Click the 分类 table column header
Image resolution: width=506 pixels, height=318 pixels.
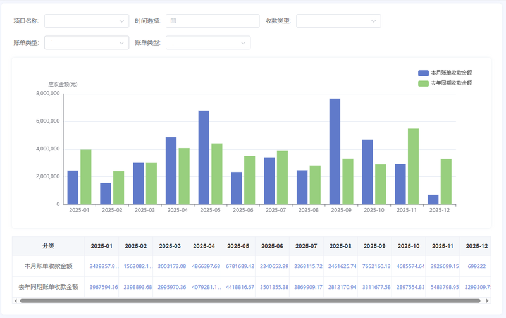pyautogui.click(x=48, y=246)
